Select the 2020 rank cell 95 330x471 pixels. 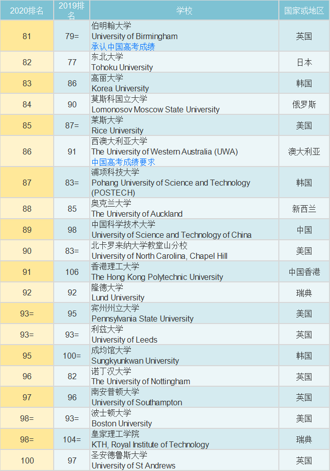click(x=27, y=356)
